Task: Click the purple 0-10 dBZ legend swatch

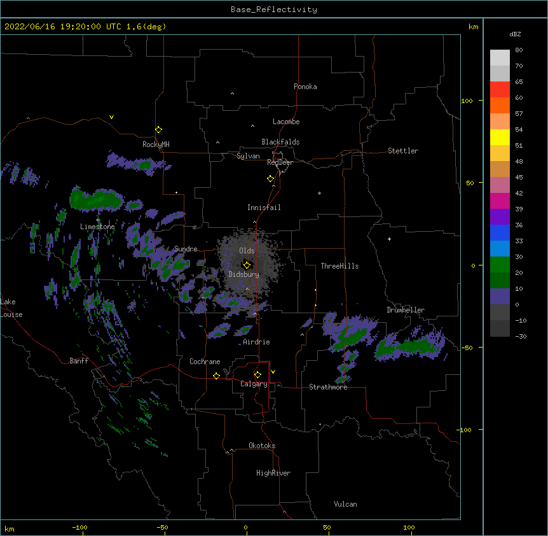Action: 500,297
